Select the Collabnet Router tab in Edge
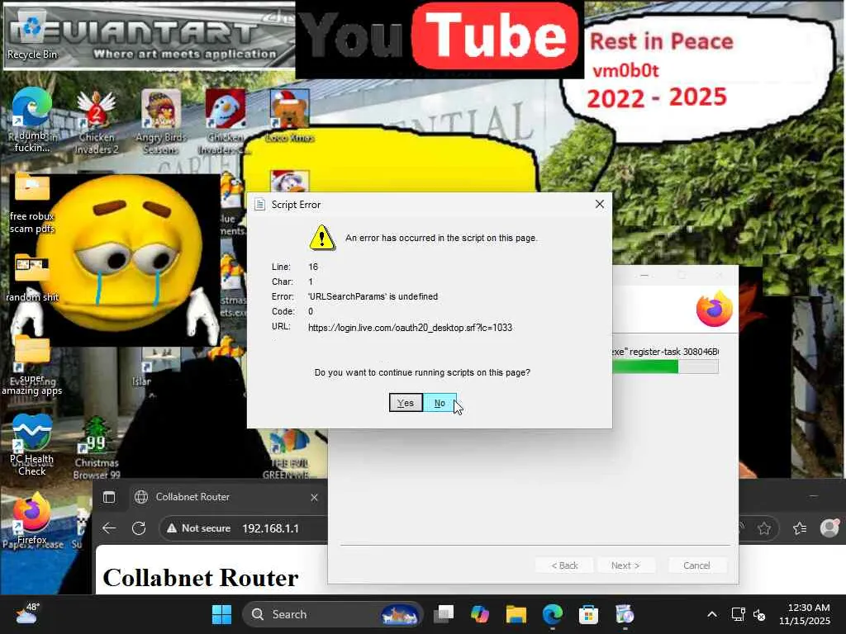The image size is (846, 634). (x=226, y=497)
